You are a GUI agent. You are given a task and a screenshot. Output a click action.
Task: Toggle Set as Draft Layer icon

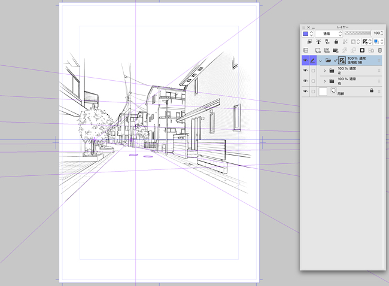[x=327, y=42]
